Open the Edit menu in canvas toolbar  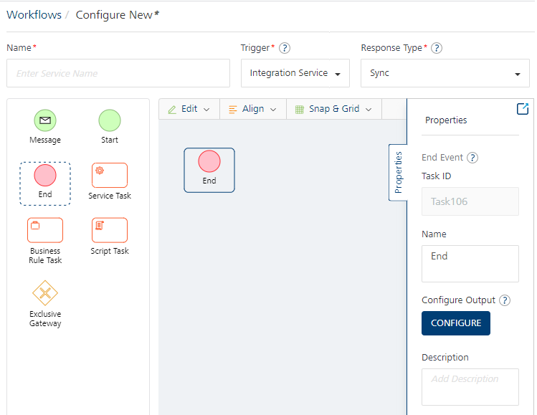[189, 109]
